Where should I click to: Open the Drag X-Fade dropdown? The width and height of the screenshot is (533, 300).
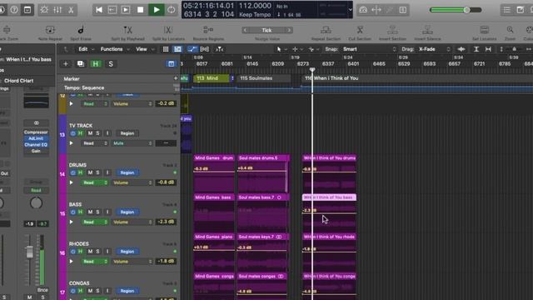(x=434, y=49)
